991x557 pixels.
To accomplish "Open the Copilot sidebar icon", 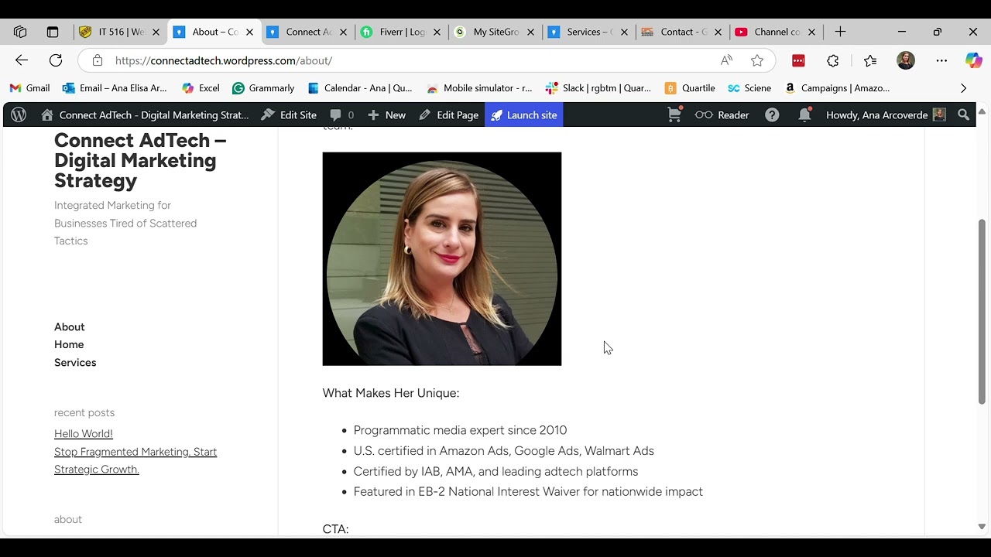I will coord(973,60).
